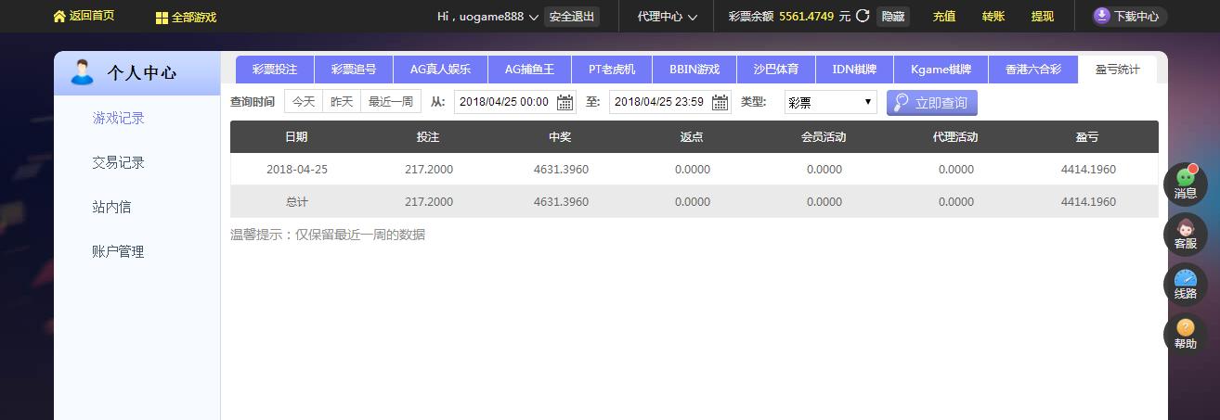The image size is (1220, 420).
Task: Click the 日期 column header
Action: [296, 137]
